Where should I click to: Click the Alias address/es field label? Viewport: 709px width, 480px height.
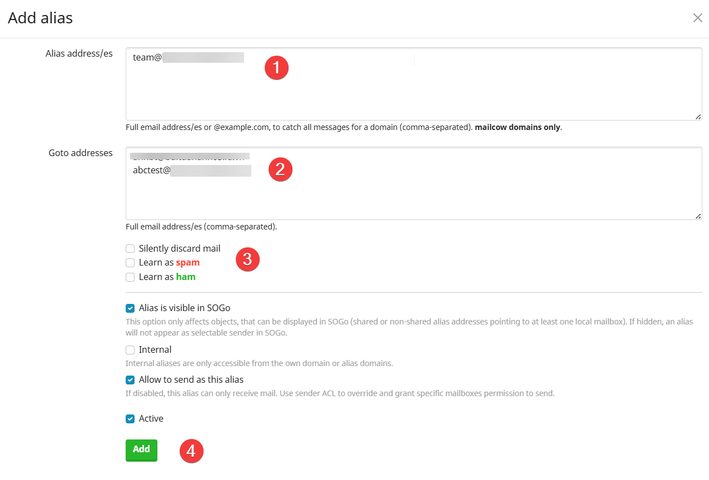coord(79,53)
